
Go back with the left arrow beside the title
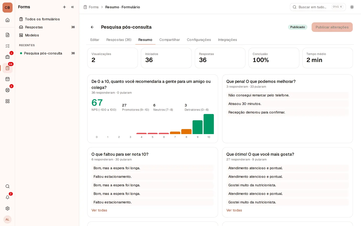92,27
